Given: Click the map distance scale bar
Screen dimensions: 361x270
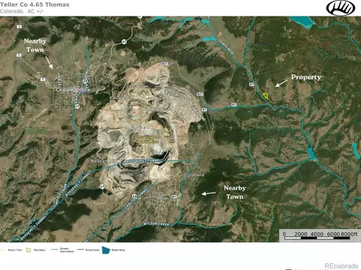Looking at the screenshot, I should [x=317, y=238].
